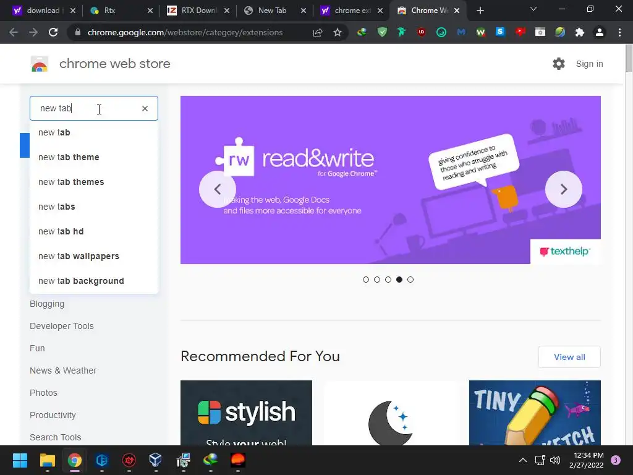Open the Malwarebytes blue M extension
633x475 pixels.
[461, 32]
